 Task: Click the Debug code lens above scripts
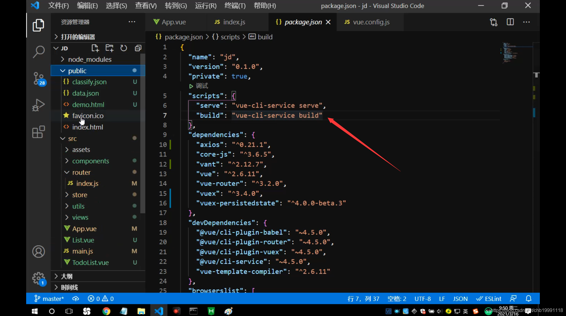[199, 86]
